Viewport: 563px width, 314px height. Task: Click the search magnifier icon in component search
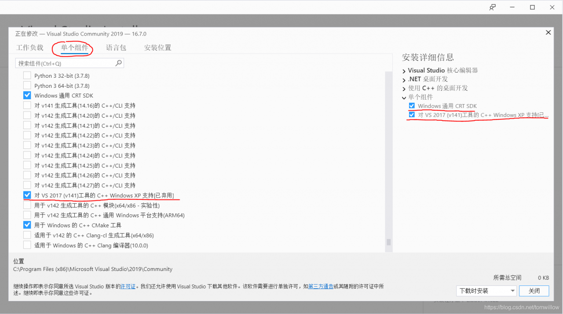[118, 63]
